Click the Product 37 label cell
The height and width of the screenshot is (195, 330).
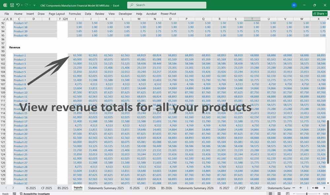pos(20,23)
